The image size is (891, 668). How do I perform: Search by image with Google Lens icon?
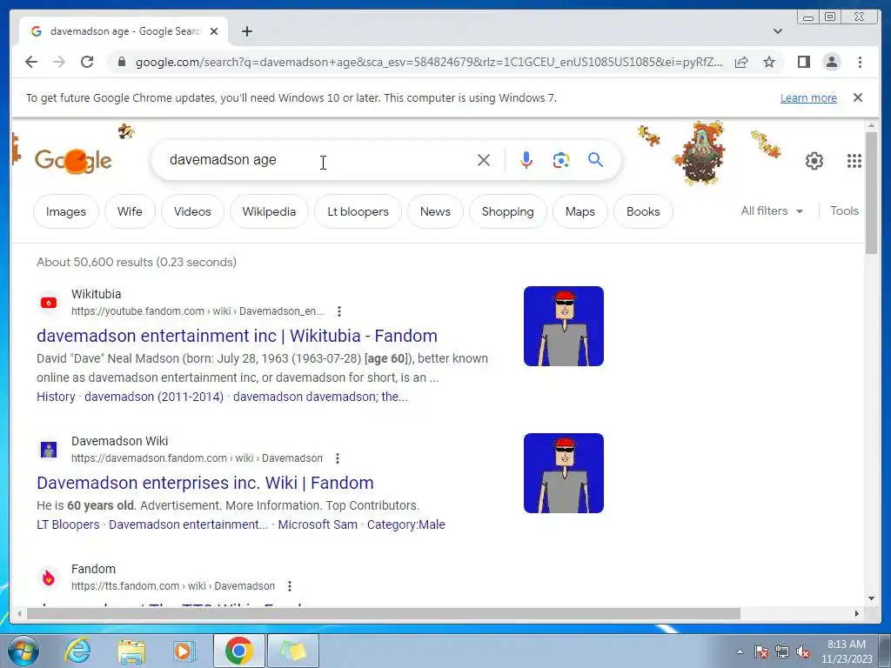tap(561, 160)
